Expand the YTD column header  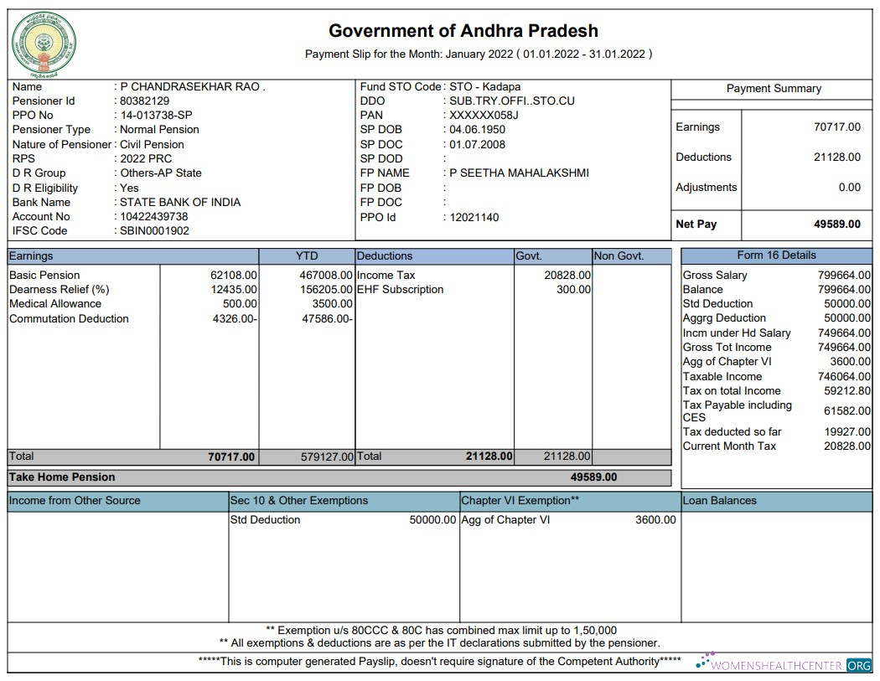(307, 255)
